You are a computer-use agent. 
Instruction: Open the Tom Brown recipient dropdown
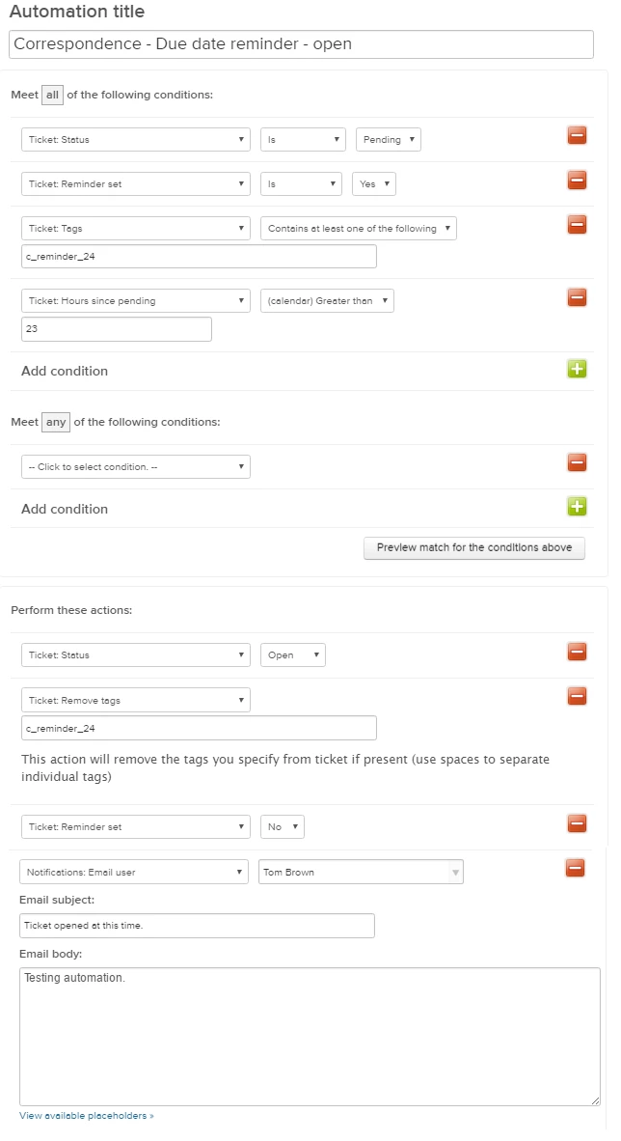[362, 873]
